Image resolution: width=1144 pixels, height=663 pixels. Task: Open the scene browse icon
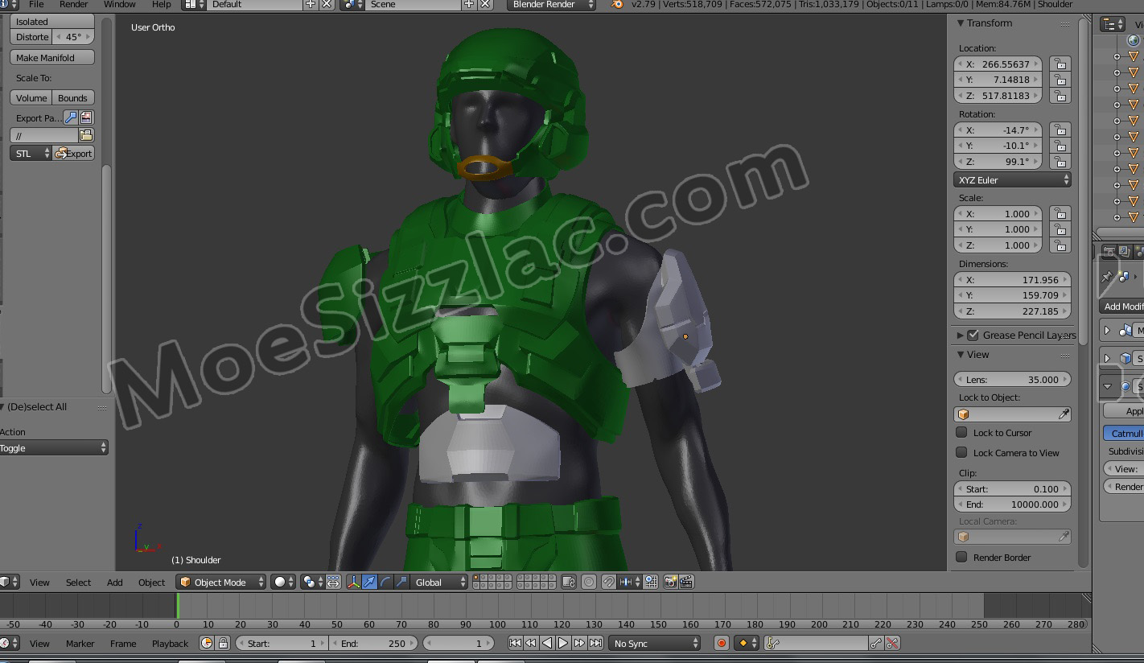[x=352, y=4]
